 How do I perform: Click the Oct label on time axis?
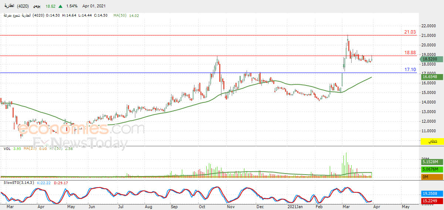coord(203,207)
